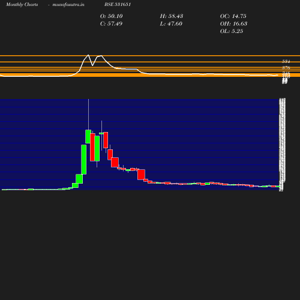Image resolution: width=300 pixels, height=300 pixels.
Task: Click the munafasutra.in site label
Action: (68, 5)
